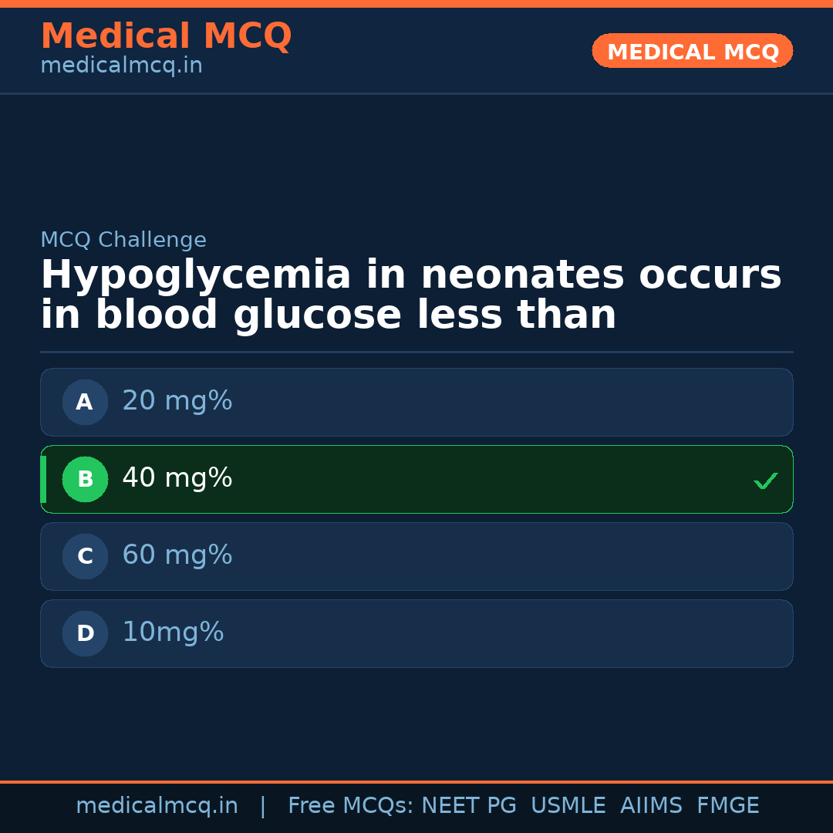
Task: Choose the 10mg% answer text
Action: pos(173,632)
